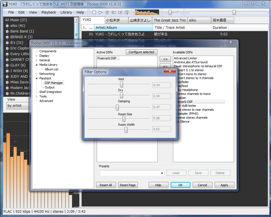Select Freeverb DSP in Active DSPs
The height and width of the screenshot is (217, 271).
(107, 58)
